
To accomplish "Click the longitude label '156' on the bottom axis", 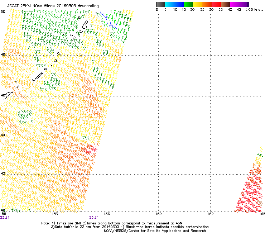I will click(x=107, y=214).
